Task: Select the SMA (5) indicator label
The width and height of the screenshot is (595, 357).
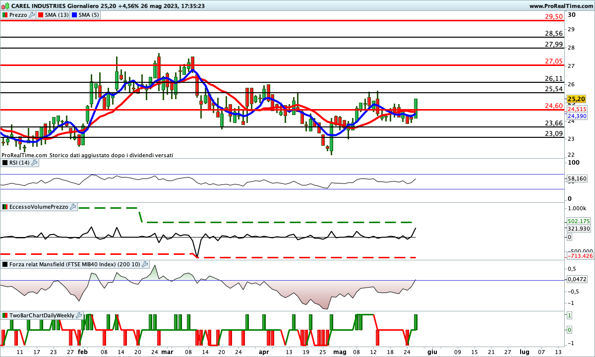Action: pos(89,15)
